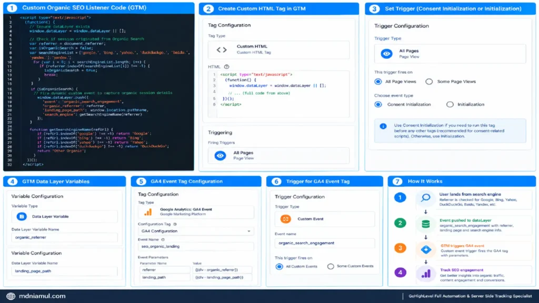Click the {{dlv - organic_referrer}} value cell
The width and height of the screenshot is (539, 303).
(222, 270)
